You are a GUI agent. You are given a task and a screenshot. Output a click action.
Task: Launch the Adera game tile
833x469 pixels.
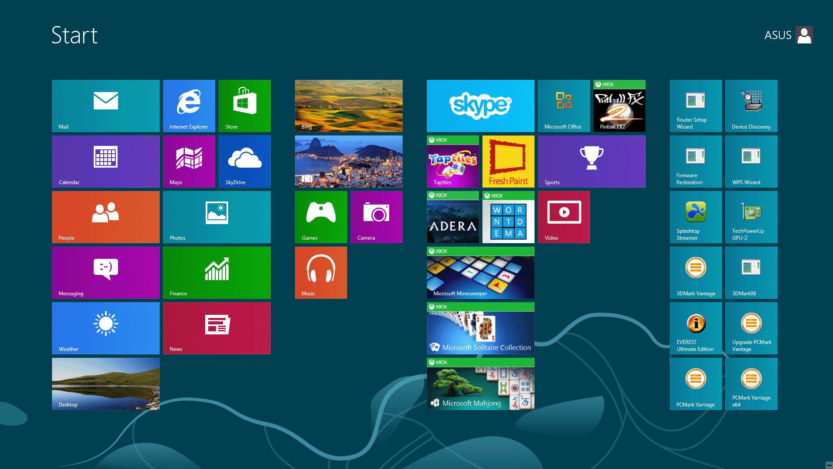[x=453, y=217]
